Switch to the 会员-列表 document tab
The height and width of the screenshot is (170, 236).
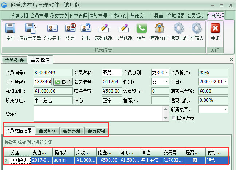point(14,60)
